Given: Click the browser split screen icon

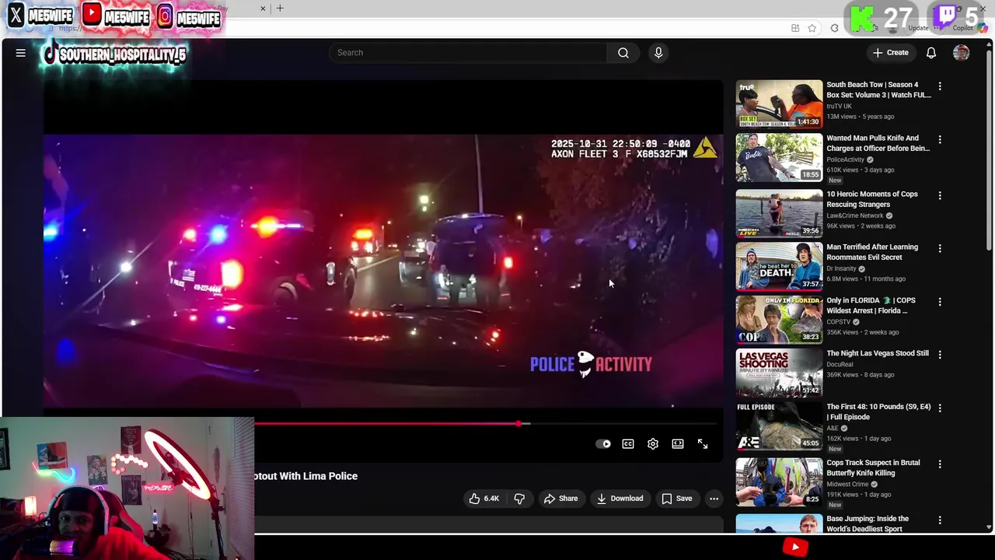Looking at the screenshot, I should coord(795,28).
